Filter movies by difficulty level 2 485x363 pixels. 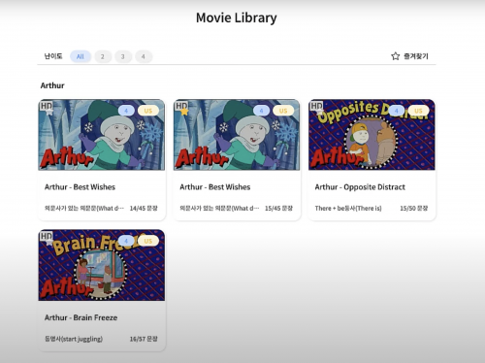103,56
